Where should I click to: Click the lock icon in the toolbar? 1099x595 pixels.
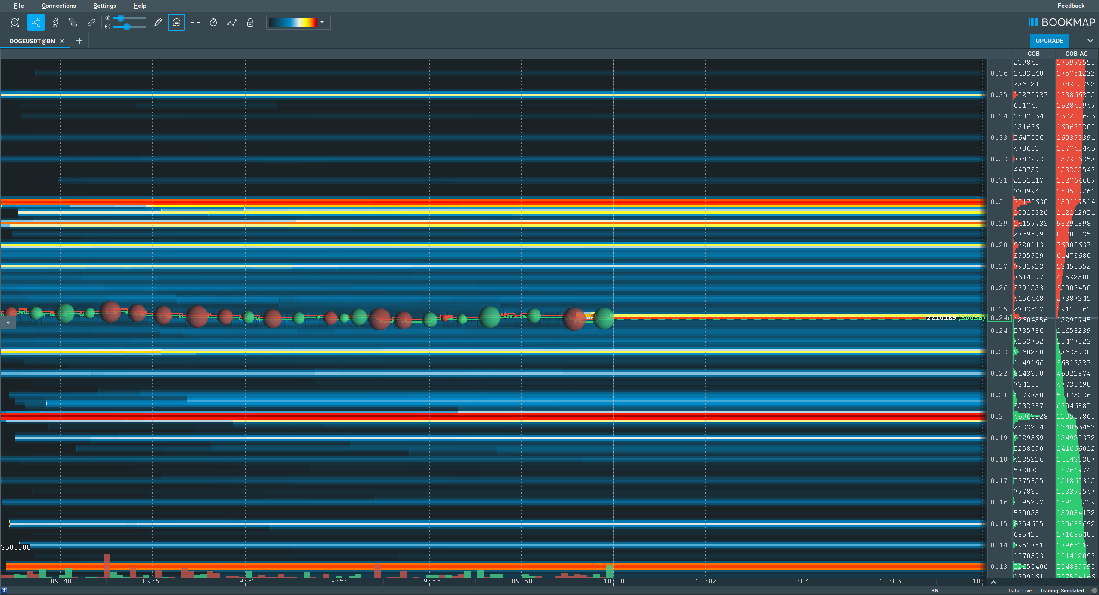[250, 22]
